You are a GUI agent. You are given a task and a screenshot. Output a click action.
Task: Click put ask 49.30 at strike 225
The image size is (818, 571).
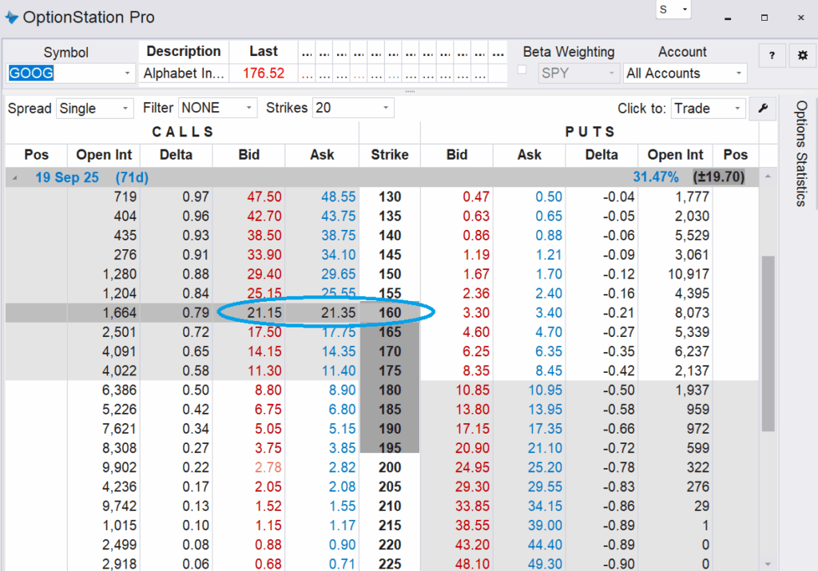pyautogui.click(x=545, y=565)
